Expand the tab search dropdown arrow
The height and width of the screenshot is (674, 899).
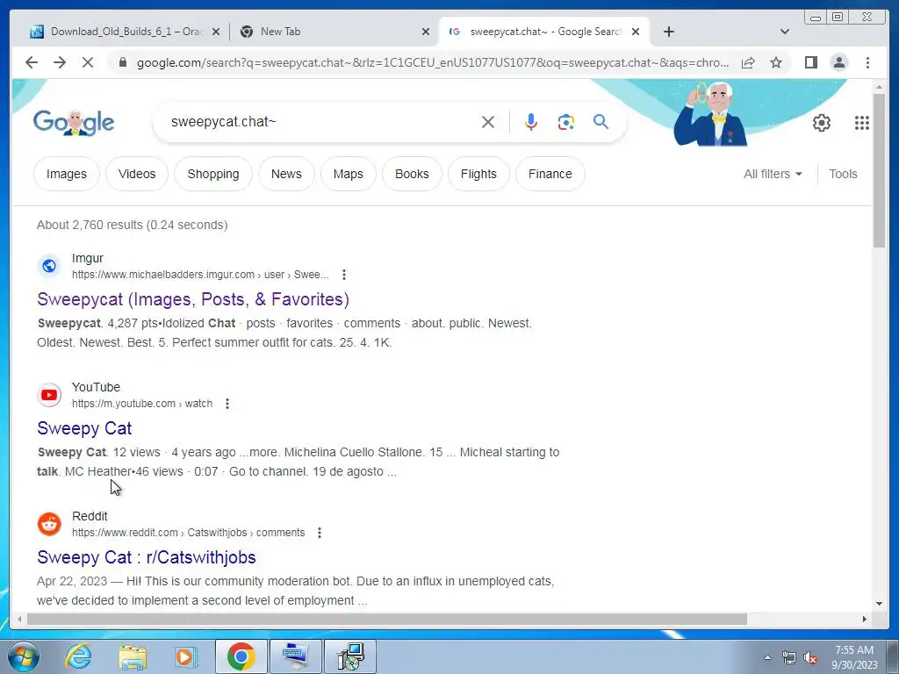click(x=785, y=32)
